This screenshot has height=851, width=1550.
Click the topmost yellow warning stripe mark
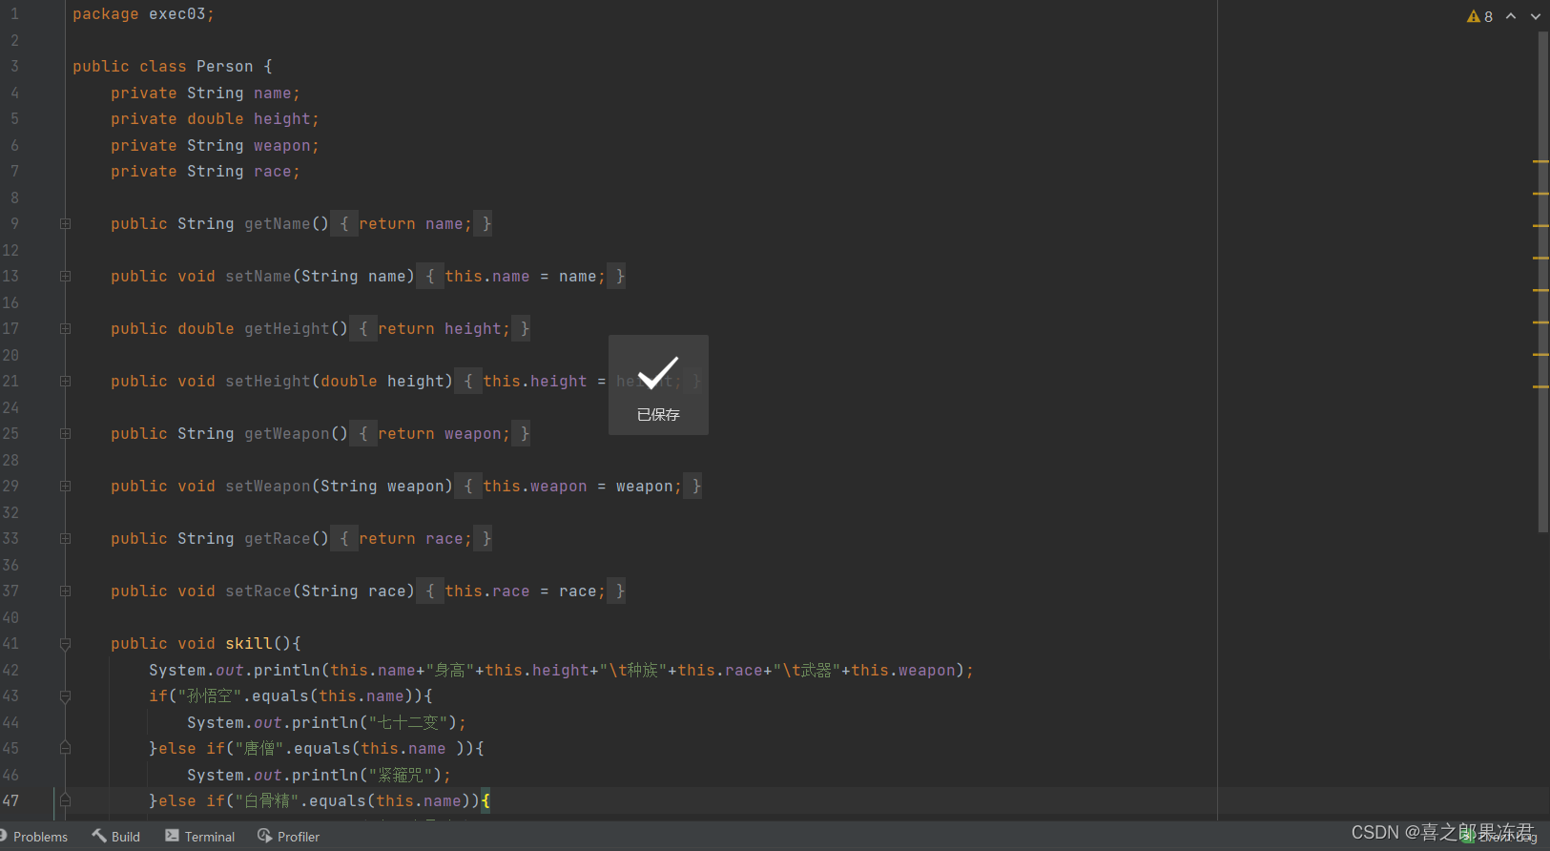click(1540, 162)
